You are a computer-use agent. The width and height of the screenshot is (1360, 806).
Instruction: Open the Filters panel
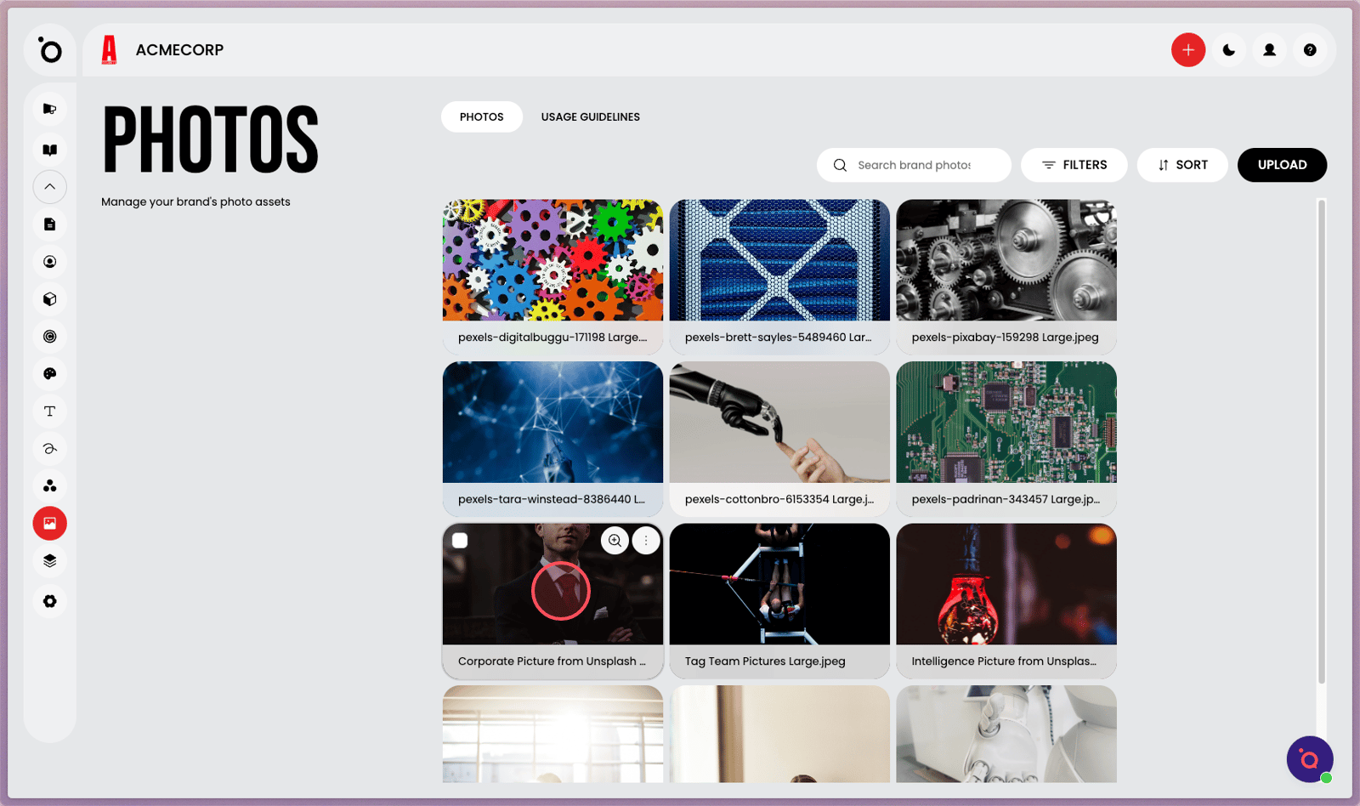tap(1074, 165)
